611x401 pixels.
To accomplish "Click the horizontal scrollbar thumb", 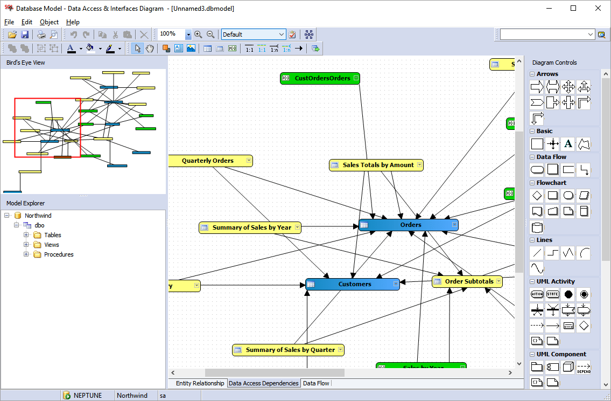I will tap(275, 372).
